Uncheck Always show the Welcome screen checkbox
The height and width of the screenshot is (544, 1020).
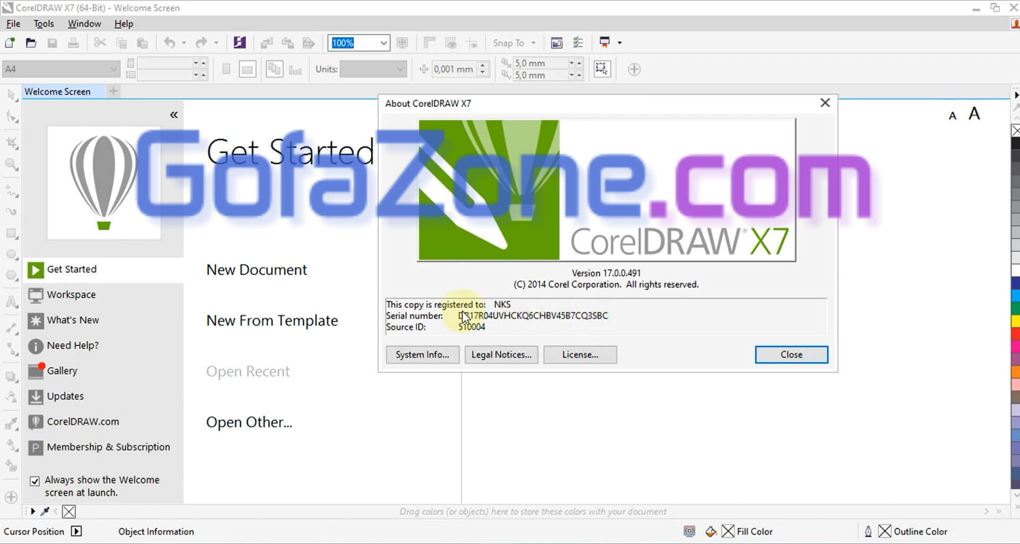(x=35, y=481)
